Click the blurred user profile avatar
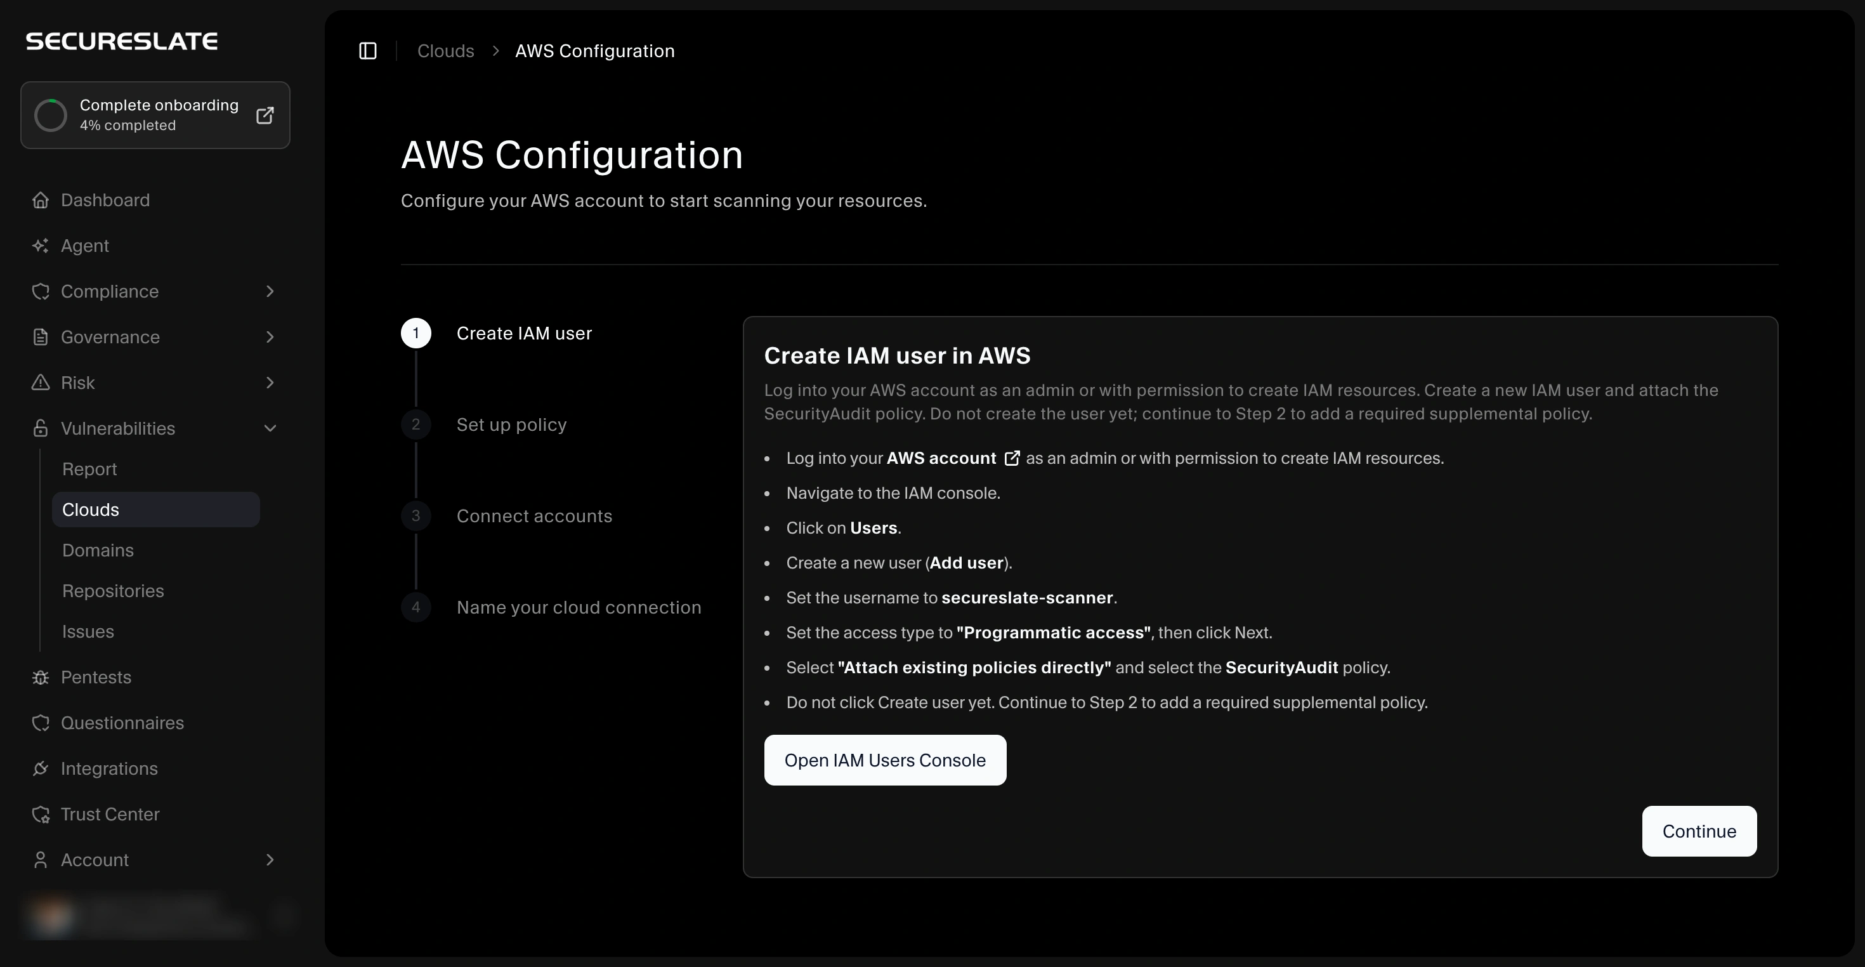1865x967 pixels. 52,916
